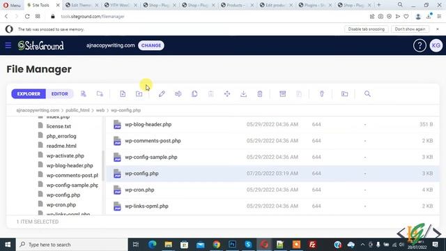This screenshot has height=251, width=446.
Task: Click the folder tree vertical scrollbar
Action: pos(103,165)
